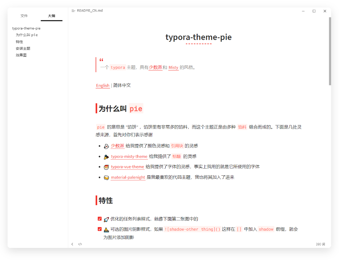Click the inline code 'typora' in the quote
Image resolution: width=339 pixels, height=263 pixels.
pos(118,68)
